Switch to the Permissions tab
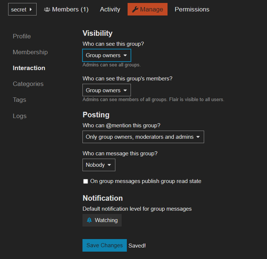 click(x=192, y=9)
